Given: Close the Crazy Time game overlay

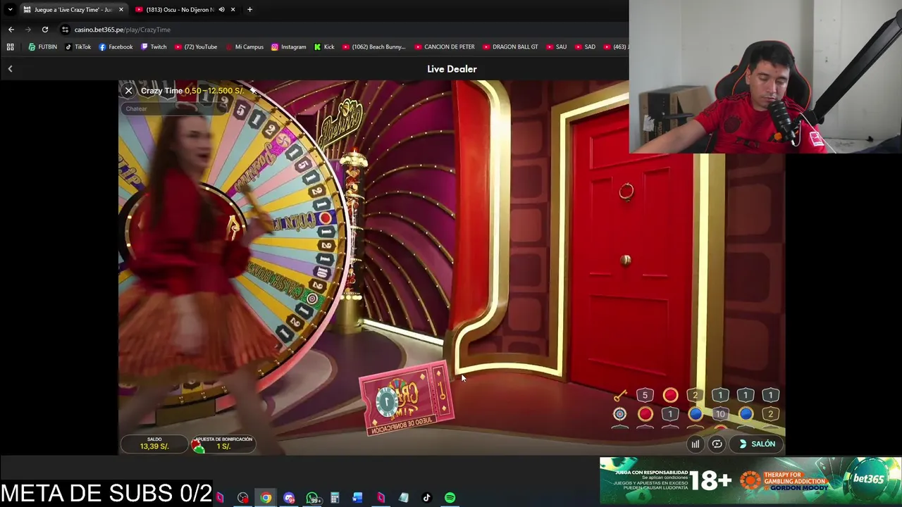Looking at the screenshot, I should coord(128,91).
